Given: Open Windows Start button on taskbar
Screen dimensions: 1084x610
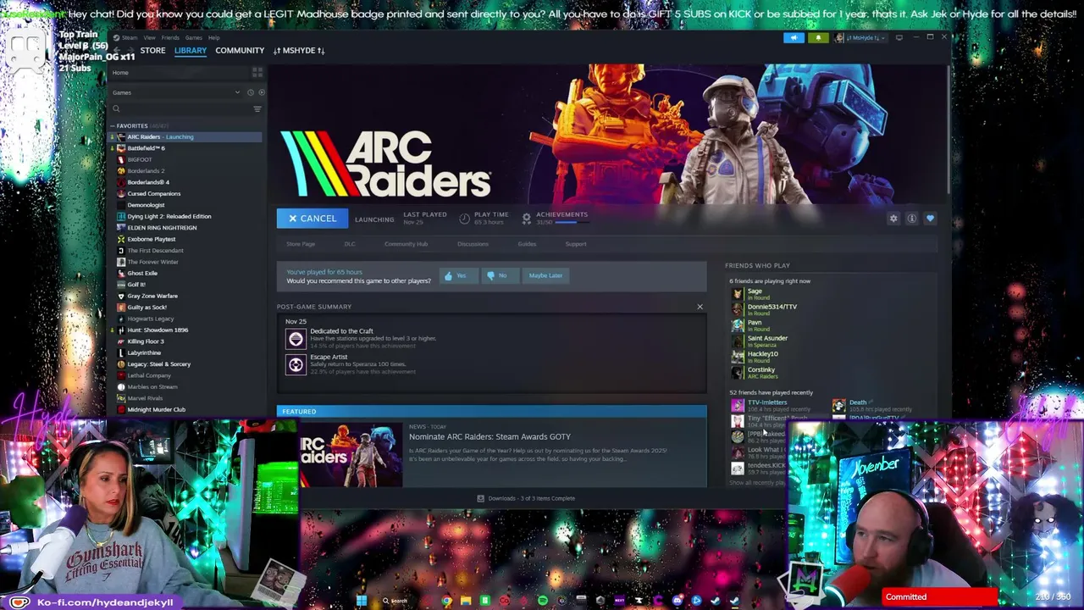Looking at the screenshot, I should pos(362,601).
